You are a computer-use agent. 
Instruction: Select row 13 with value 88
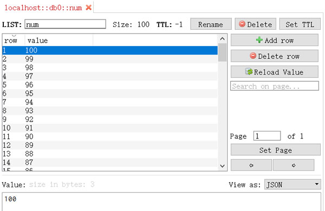[110, 154]
